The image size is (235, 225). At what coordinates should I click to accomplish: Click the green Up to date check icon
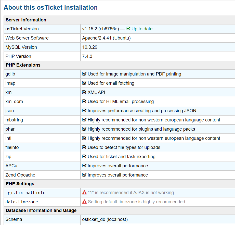coord(128,29)
